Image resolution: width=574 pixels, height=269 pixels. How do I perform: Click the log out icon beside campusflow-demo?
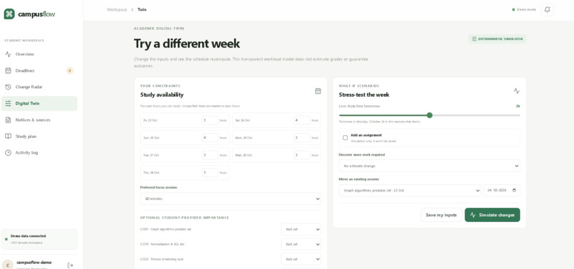point(71,265)
